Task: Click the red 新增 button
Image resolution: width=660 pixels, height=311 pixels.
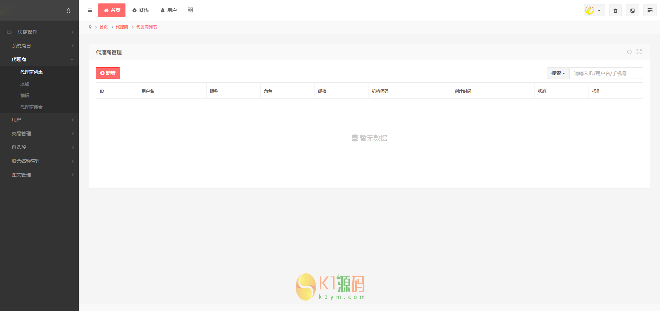Action: tap(108, 73)
